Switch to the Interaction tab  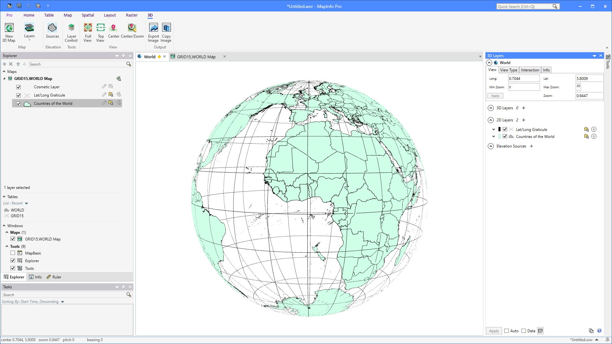click(x=530, y=70)
